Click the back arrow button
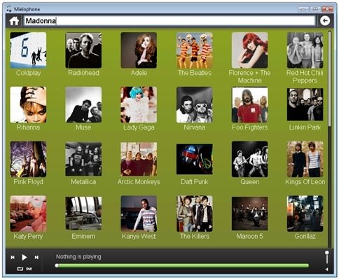The width and height of the screenshot is (339, 280). 325,21
